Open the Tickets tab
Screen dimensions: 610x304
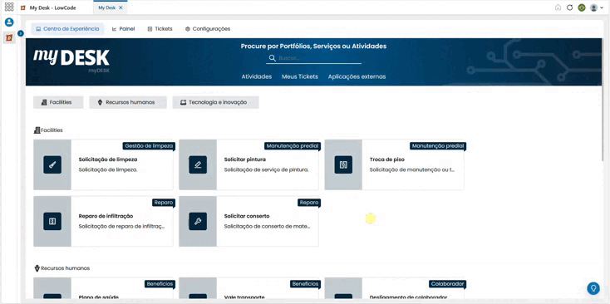(160, 29)
